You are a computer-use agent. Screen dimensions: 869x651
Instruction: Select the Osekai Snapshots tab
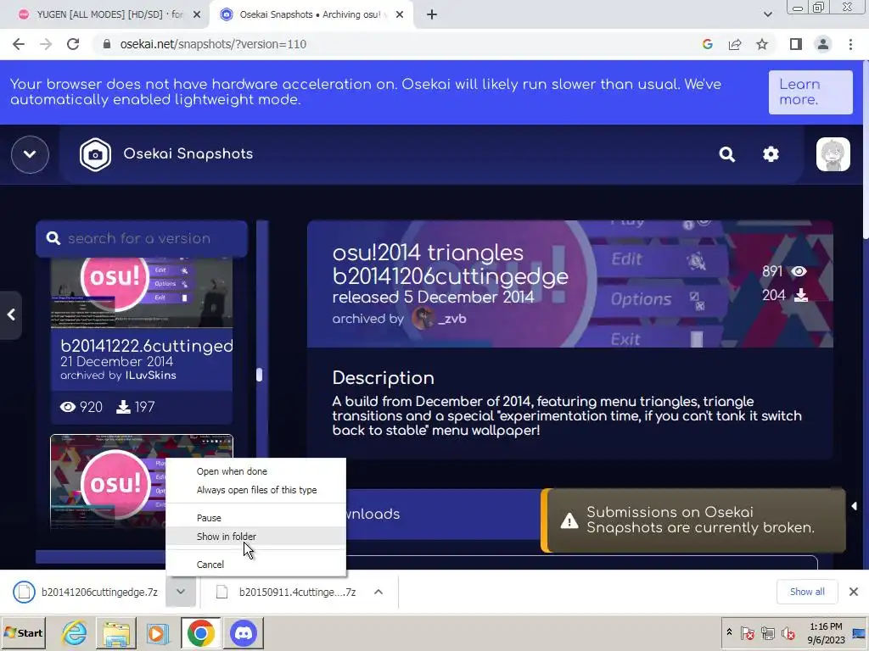(x=311, y=15)
